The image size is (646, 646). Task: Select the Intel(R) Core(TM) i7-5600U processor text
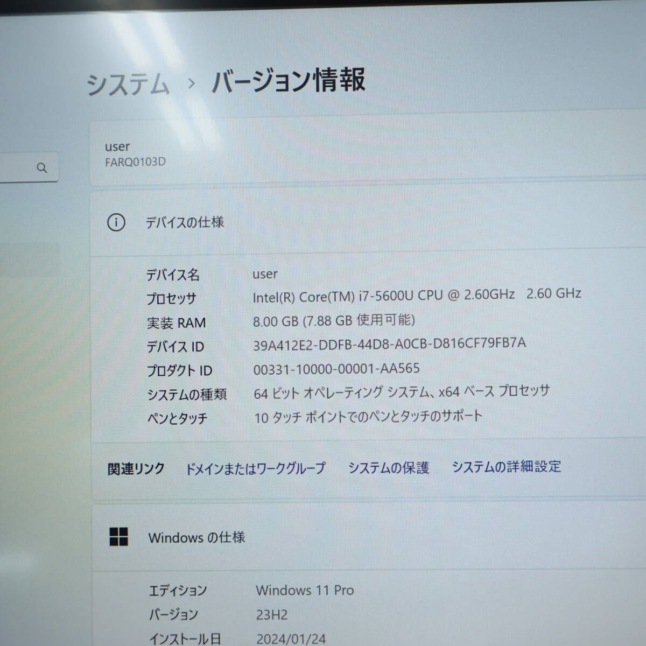pyautogui.click(x=417, y=295)
